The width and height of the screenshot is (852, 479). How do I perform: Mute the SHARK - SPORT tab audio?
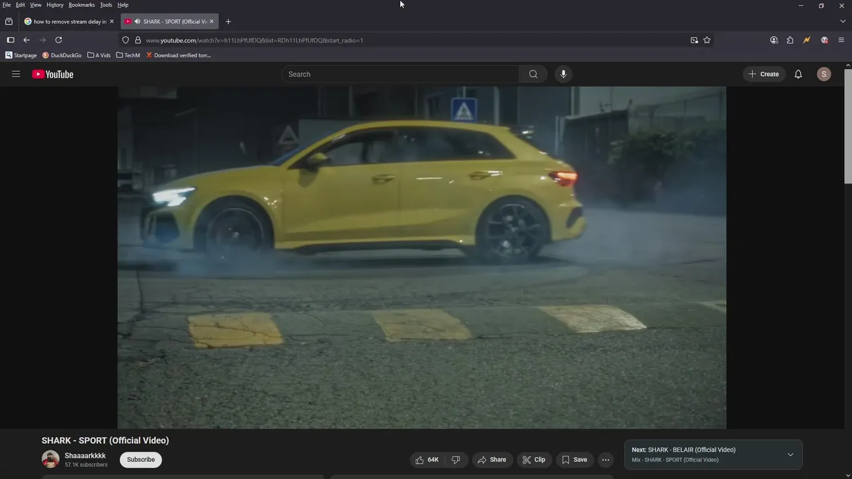(137, 21)
